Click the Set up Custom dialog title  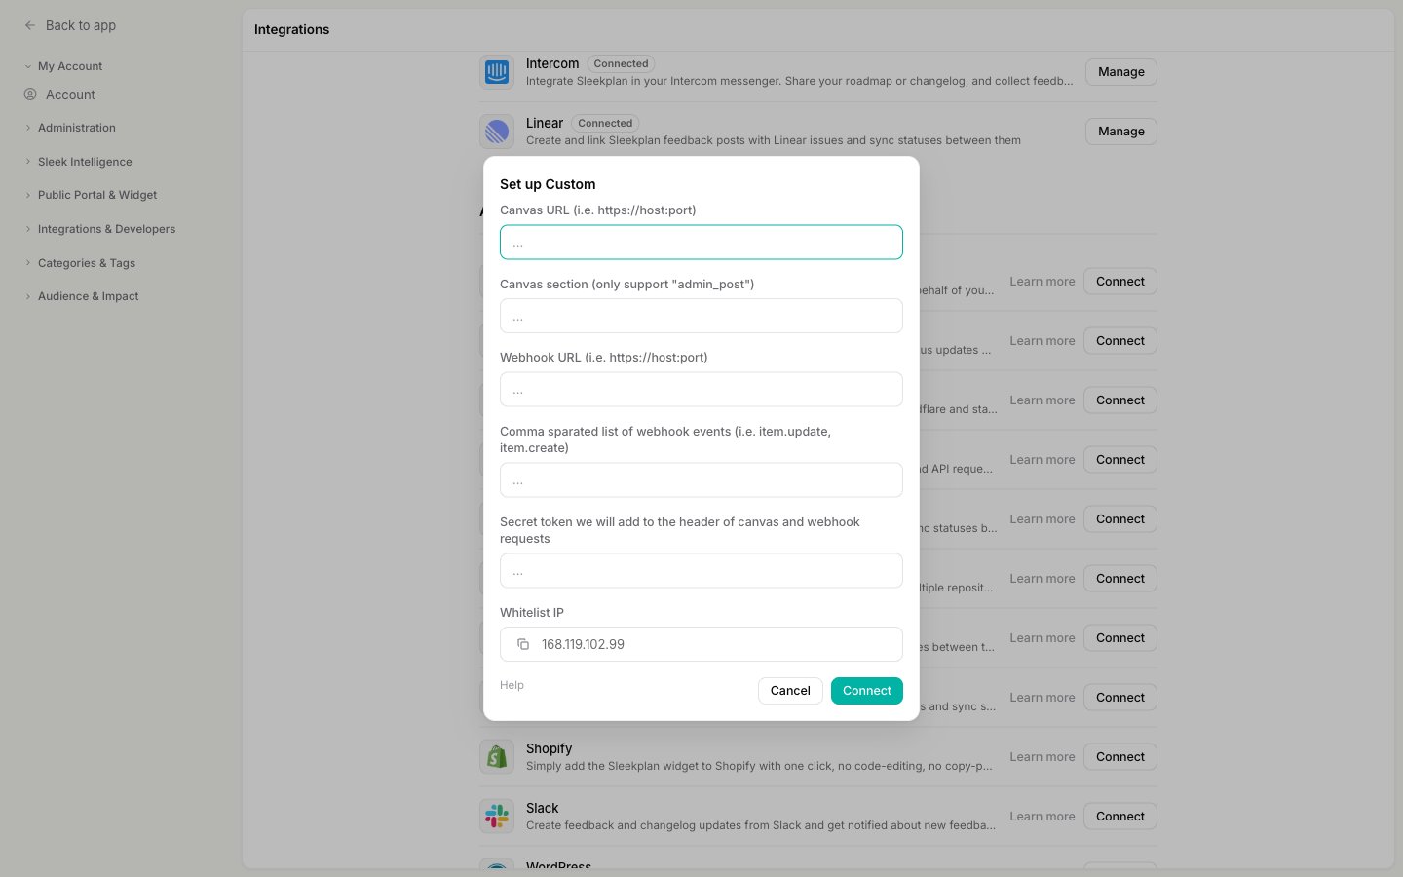pos(548,184)
